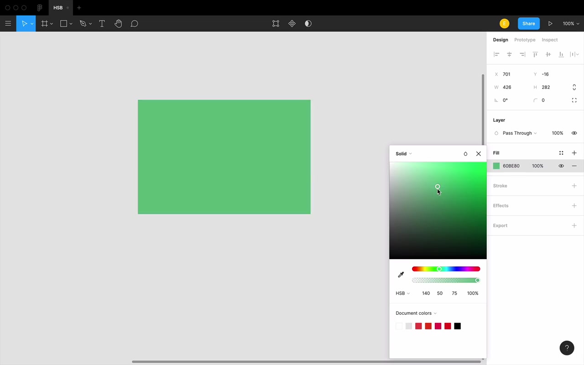Image resolution: width=584 pixels, height=365 pixels.
Task: Select the black document color swatch
Action: click(458, 326)
